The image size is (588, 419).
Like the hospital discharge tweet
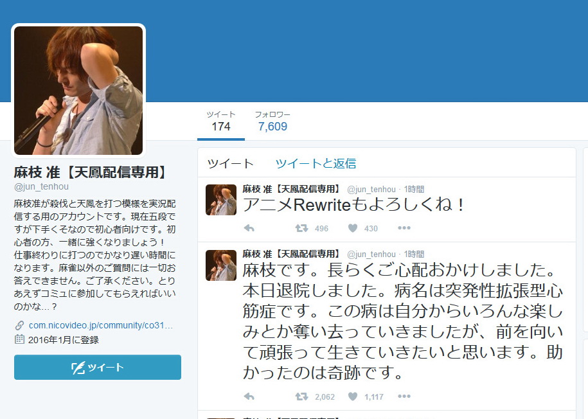[353, 397]
